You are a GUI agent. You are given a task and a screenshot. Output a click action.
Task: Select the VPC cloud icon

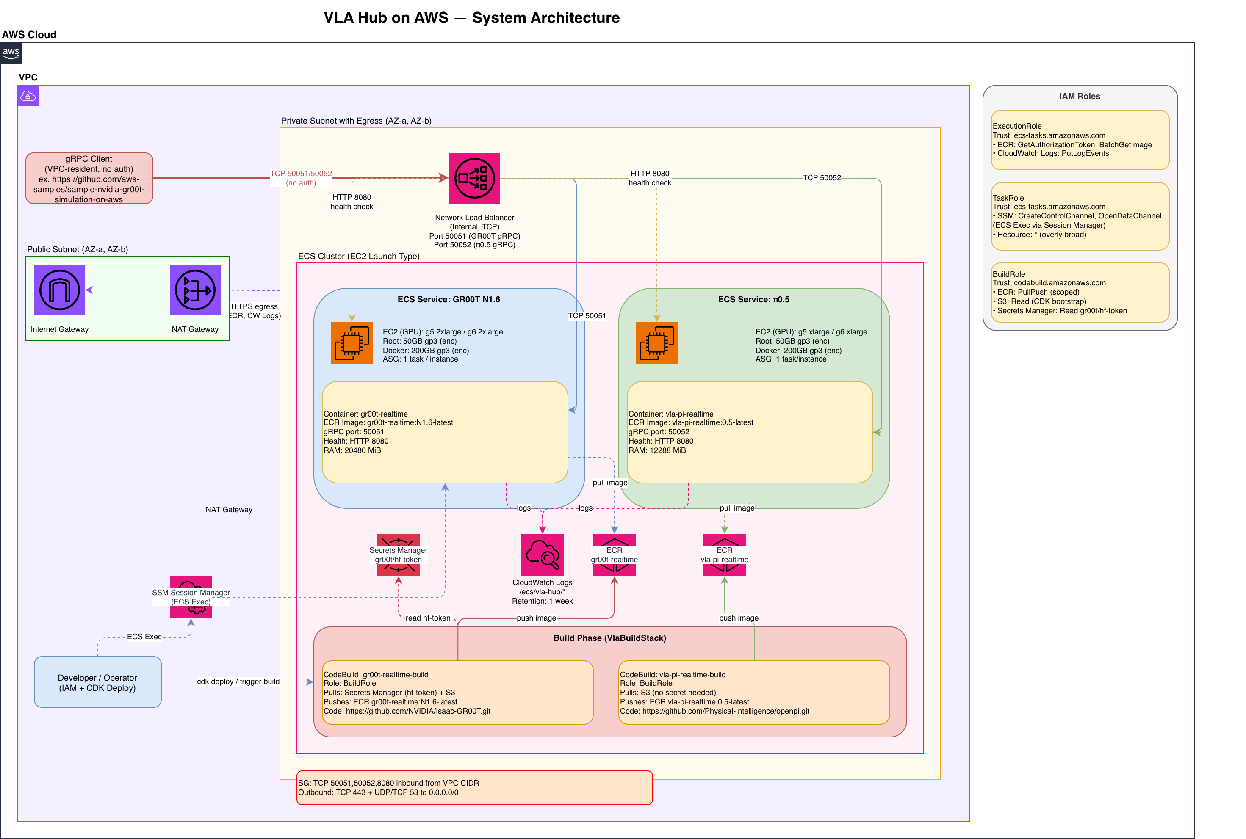coord(28,96)
